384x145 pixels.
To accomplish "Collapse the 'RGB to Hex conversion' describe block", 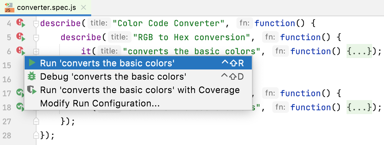I will point(36,38).
